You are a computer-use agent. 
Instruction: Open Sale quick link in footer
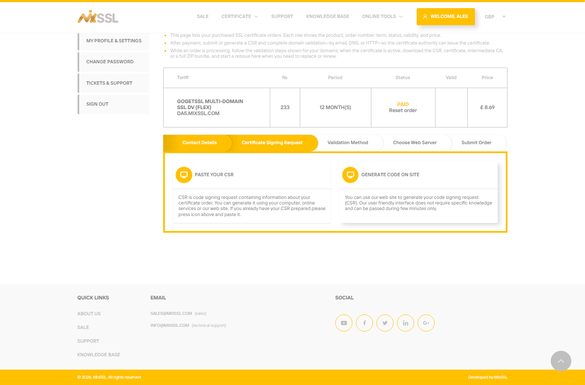pyautogui.click(x=83, y=327)
